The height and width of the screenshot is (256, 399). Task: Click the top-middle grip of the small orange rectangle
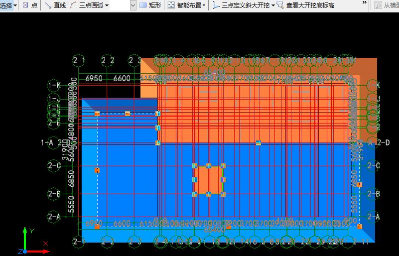(x=209, y=166)
